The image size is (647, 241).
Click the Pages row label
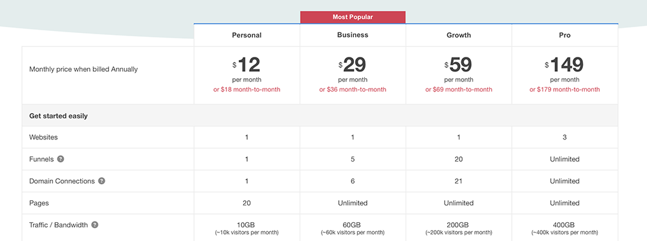39,203
